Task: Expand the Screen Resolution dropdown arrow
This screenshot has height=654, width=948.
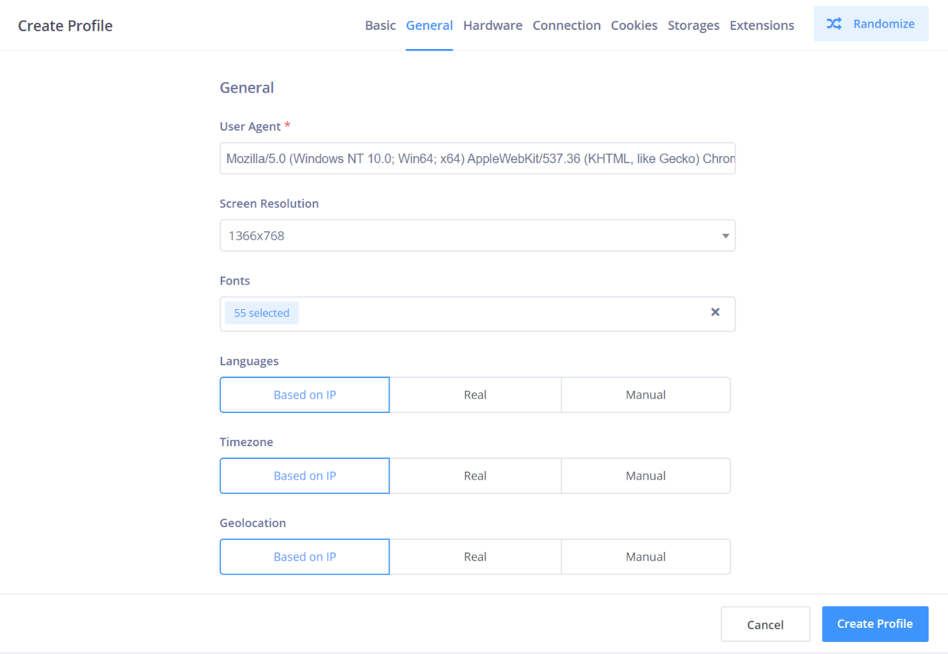Action: (725, 236)
